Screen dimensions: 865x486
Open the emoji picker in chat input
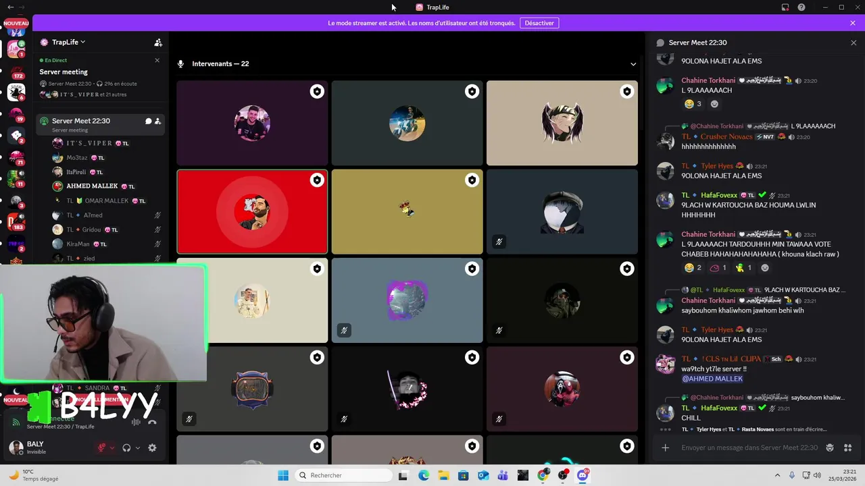(830, 448)
